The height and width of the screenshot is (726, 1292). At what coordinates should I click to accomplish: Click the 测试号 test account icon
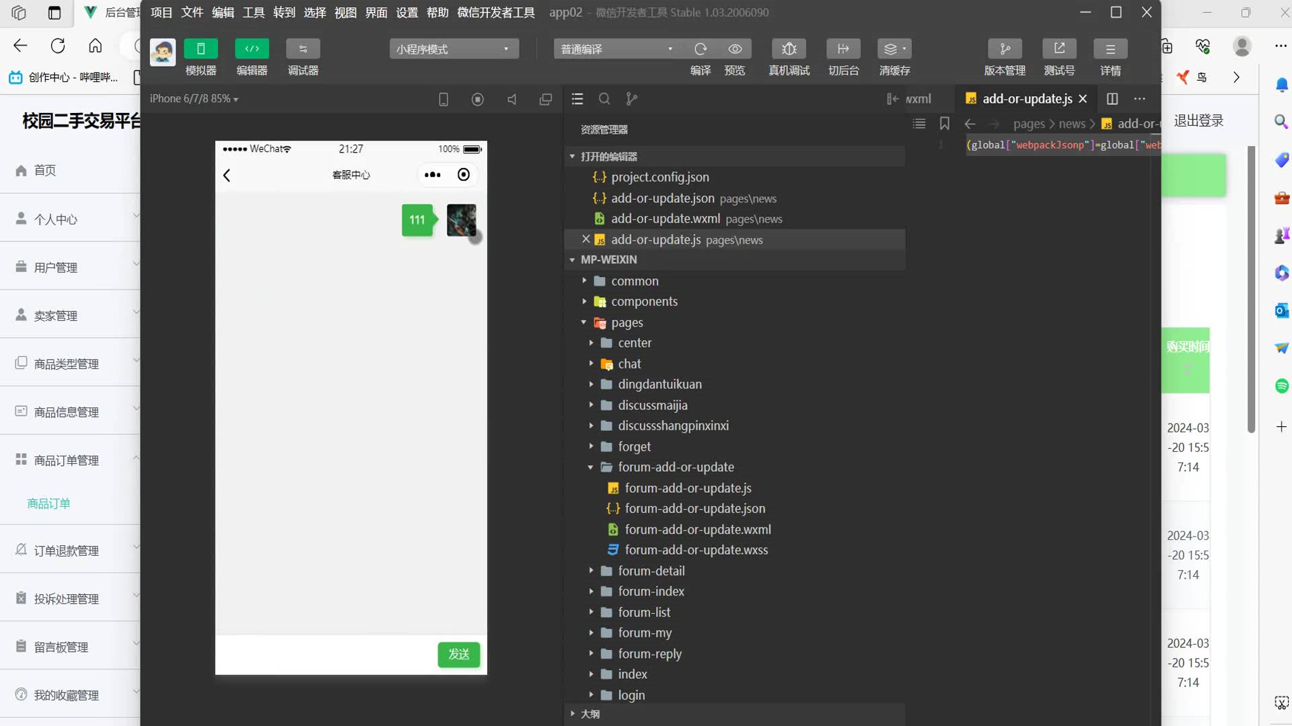pos(1059,49)
